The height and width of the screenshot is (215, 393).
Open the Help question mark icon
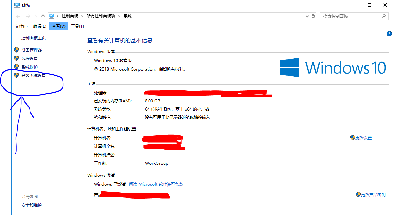point(389,34)
